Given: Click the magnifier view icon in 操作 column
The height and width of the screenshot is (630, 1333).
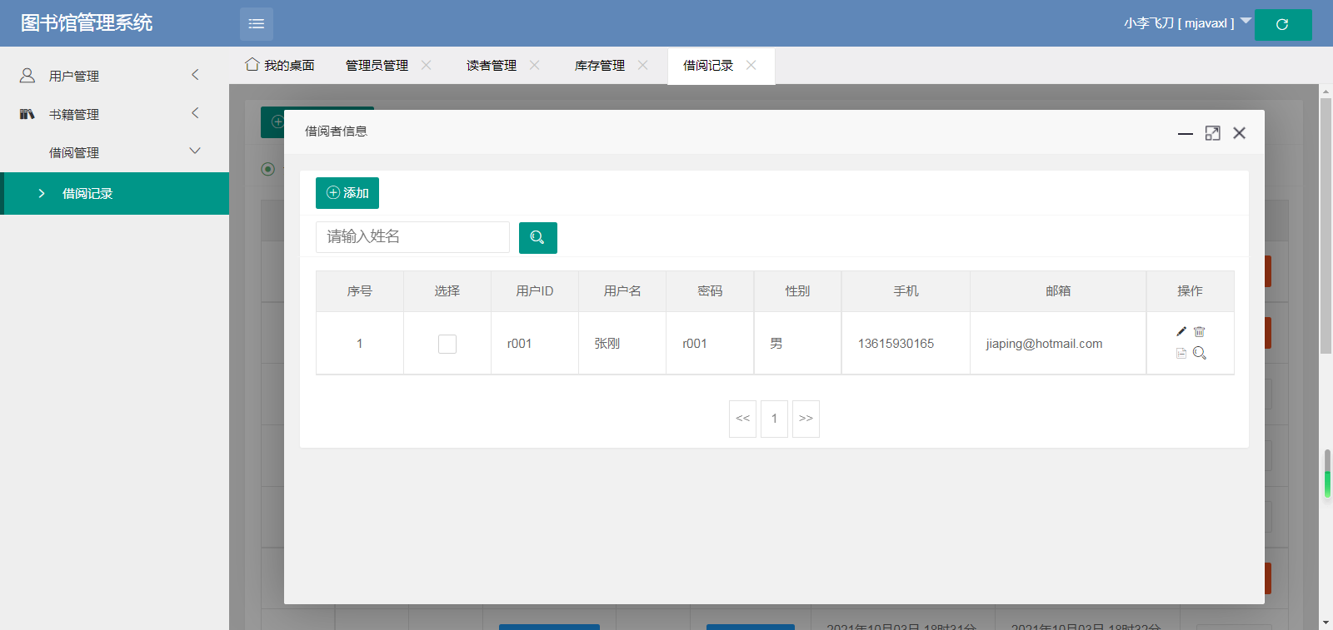Looking at the screenshot, I should [1200, 353].
